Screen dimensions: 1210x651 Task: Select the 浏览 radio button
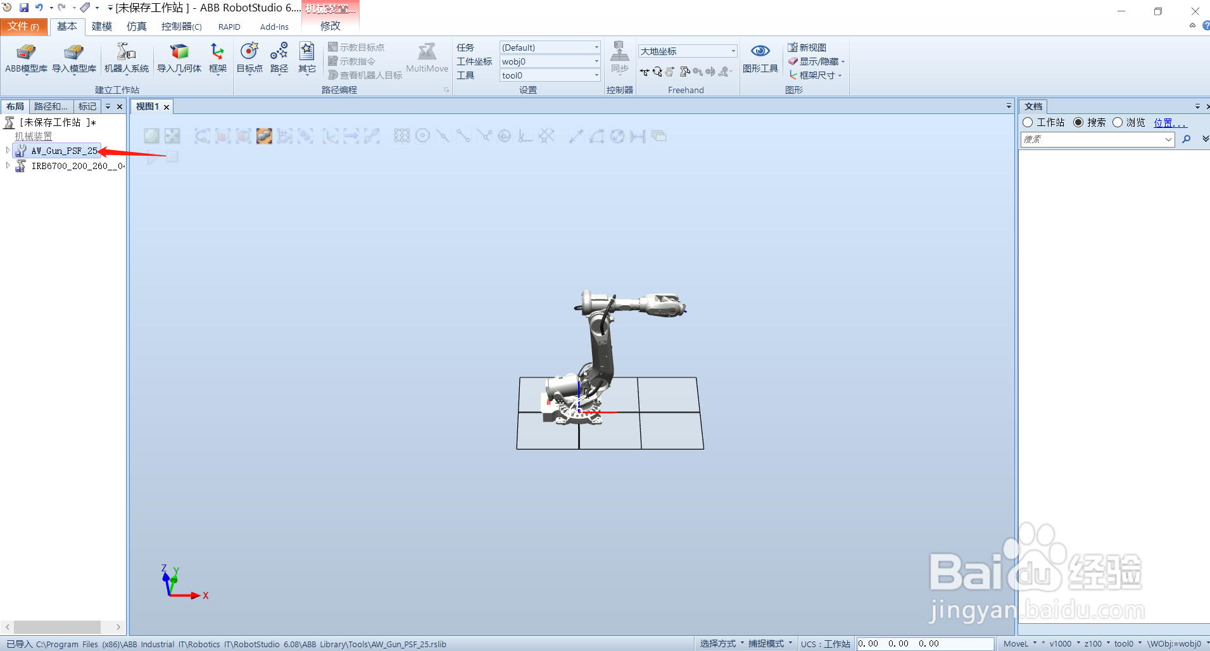[1118, 122]
